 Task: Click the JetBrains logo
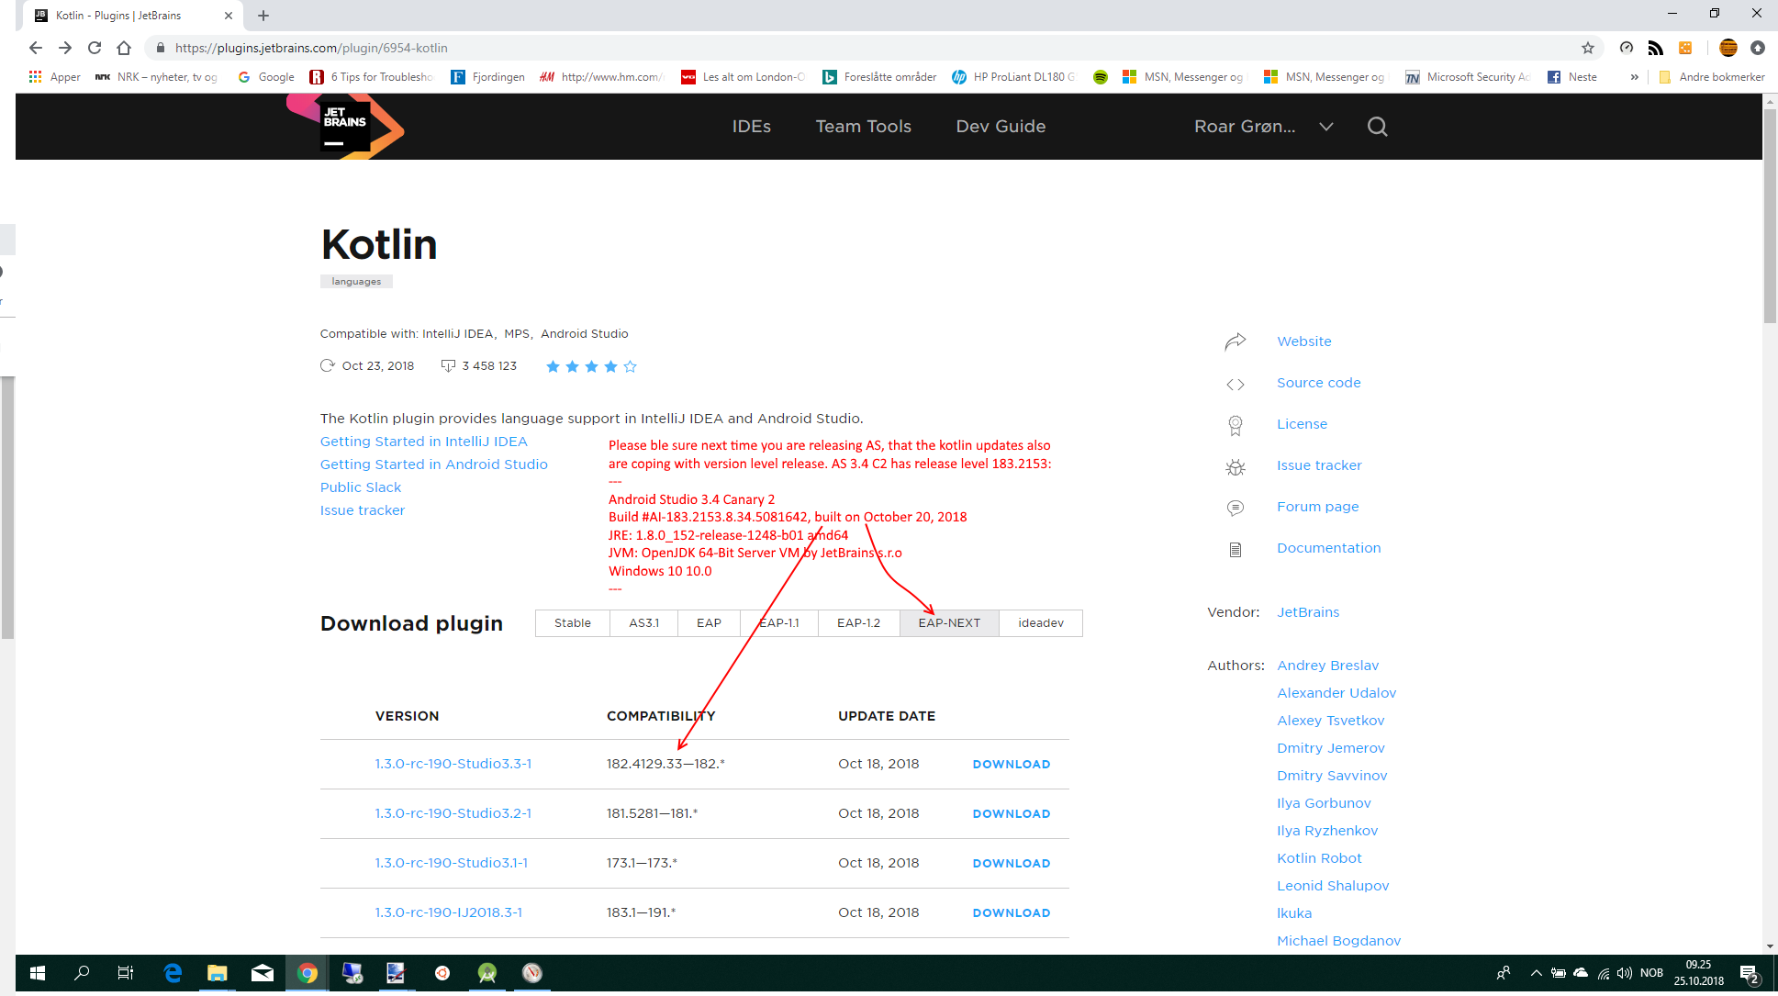click(345, 127)
